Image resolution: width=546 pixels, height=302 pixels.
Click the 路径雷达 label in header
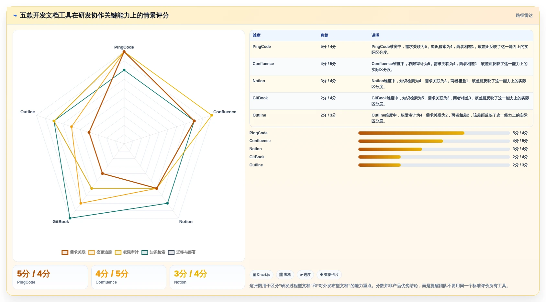pos(524,16)
